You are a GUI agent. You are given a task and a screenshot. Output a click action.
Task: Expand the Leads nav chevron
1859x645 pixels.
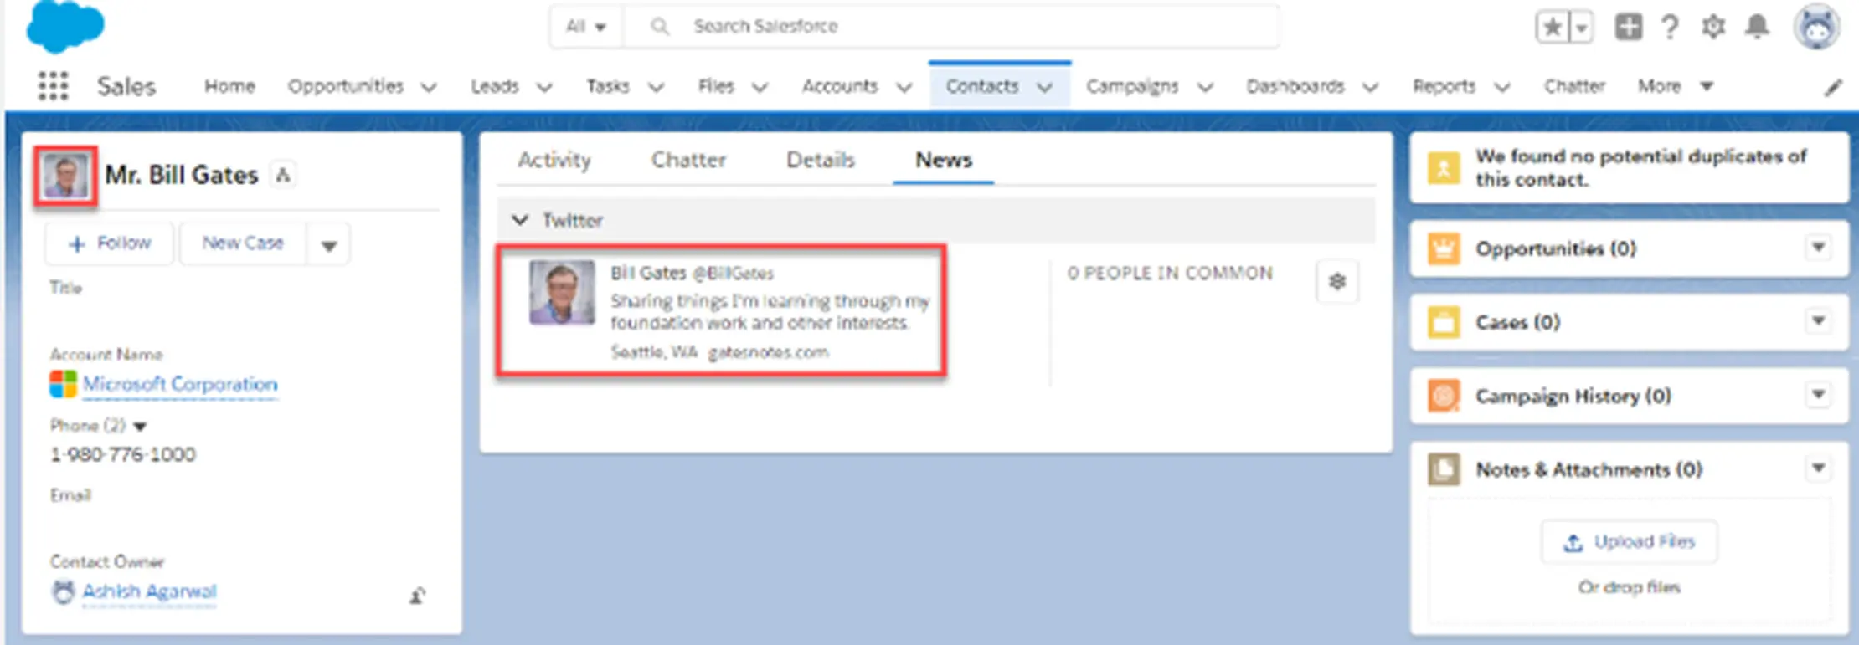(x=543, y=87)
